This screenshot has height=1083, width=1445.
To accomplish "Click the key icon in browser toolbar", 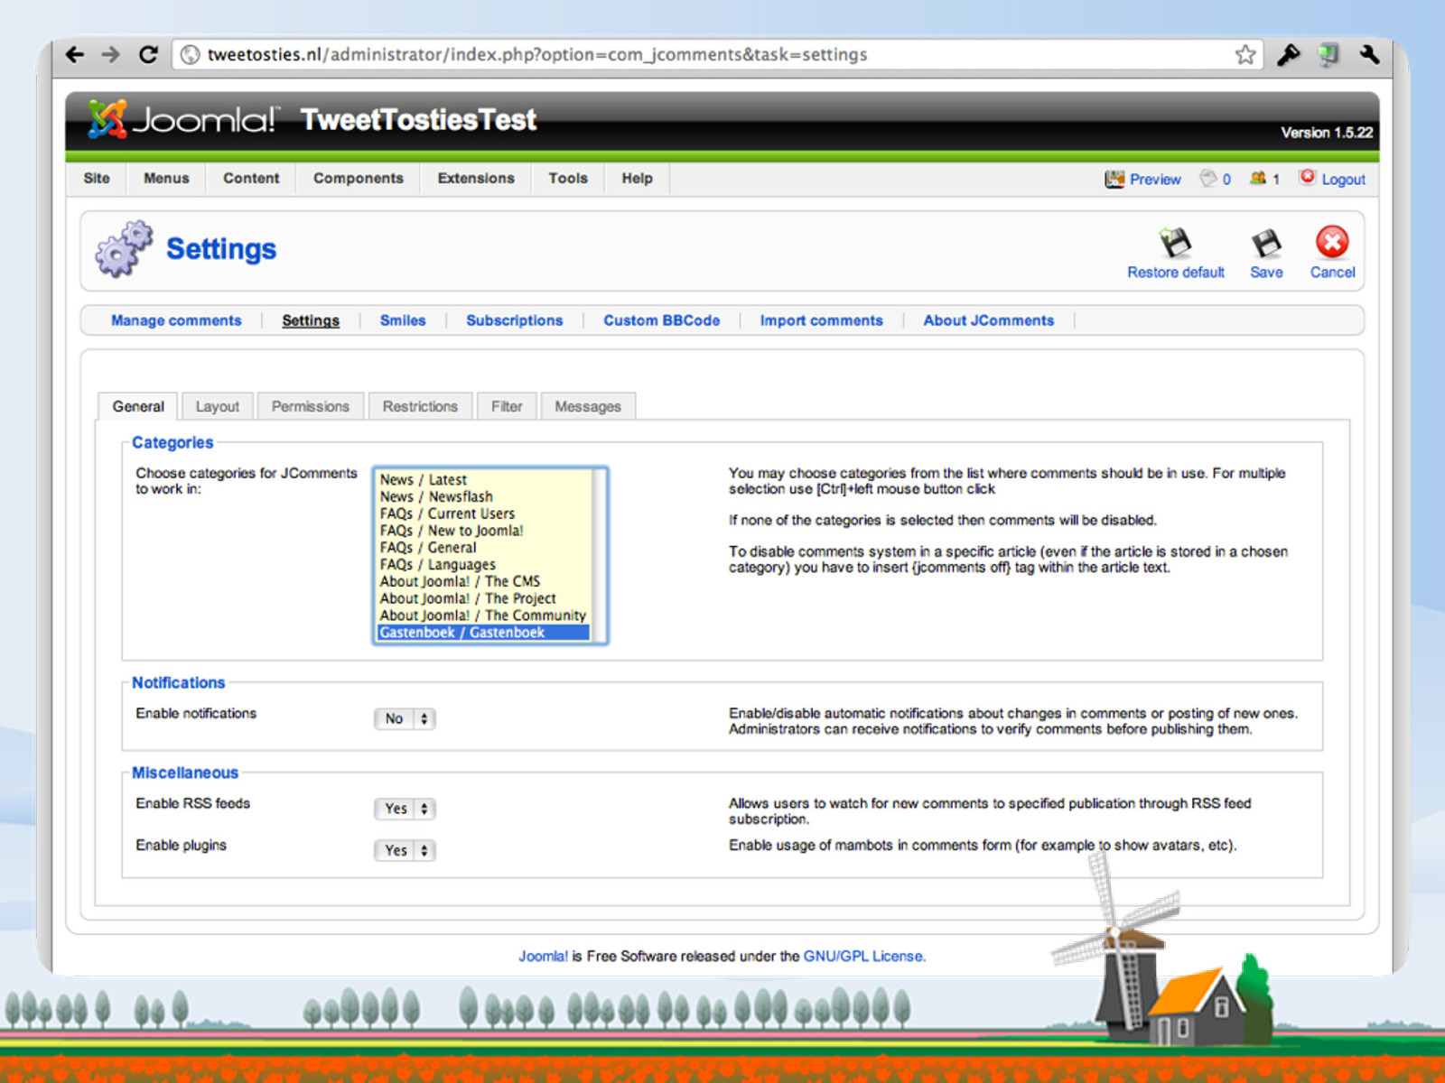I will 1289,55.
